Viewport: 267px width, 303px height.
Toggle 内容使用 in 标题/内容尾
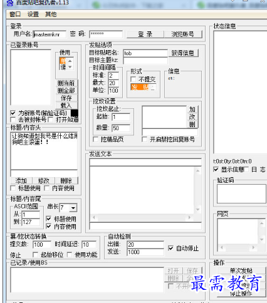48,226
